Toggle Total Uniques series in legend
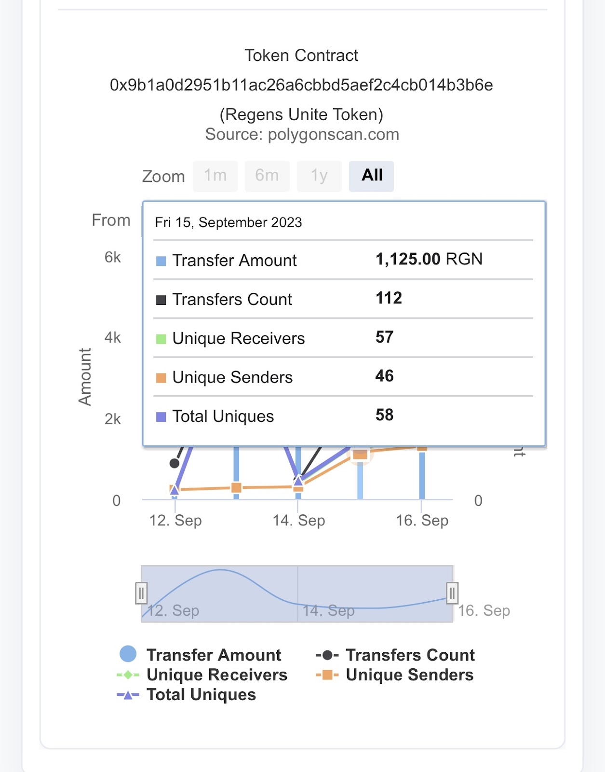605x772 pixels. coord(187,694)
